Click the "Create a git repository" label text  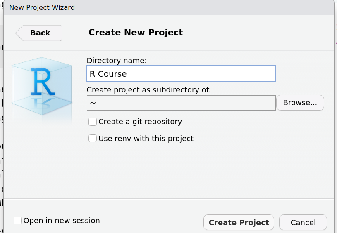[140, 122]
